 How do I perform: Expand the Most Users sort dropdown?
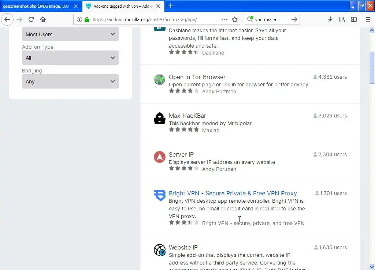coord(70,34)
